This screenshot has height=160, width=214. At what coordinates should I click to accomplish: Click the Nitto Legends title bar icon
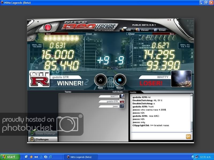point(2,3)
